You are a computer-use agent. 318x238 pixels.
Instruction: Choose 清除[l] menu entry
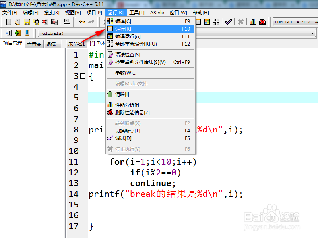point(150,94)
